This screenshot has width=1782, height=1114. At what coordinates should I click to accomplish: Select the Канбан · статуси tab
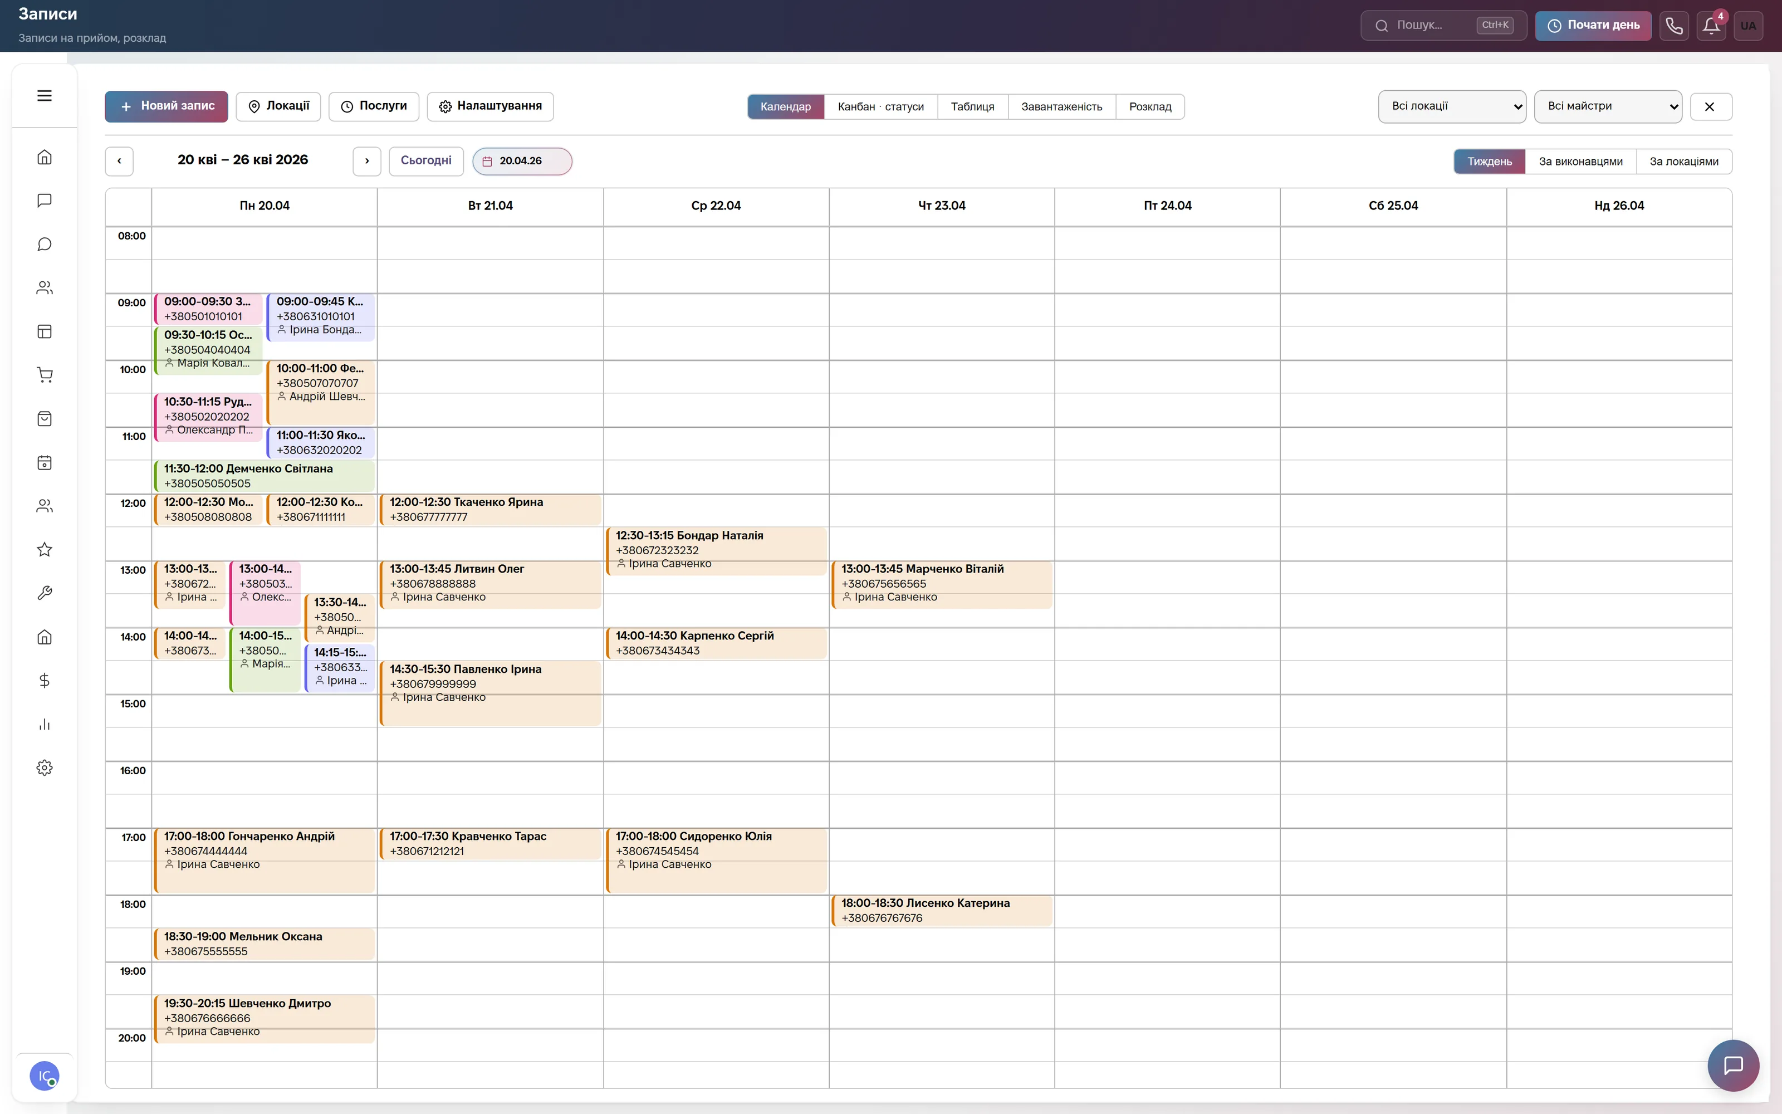point(880,107)
